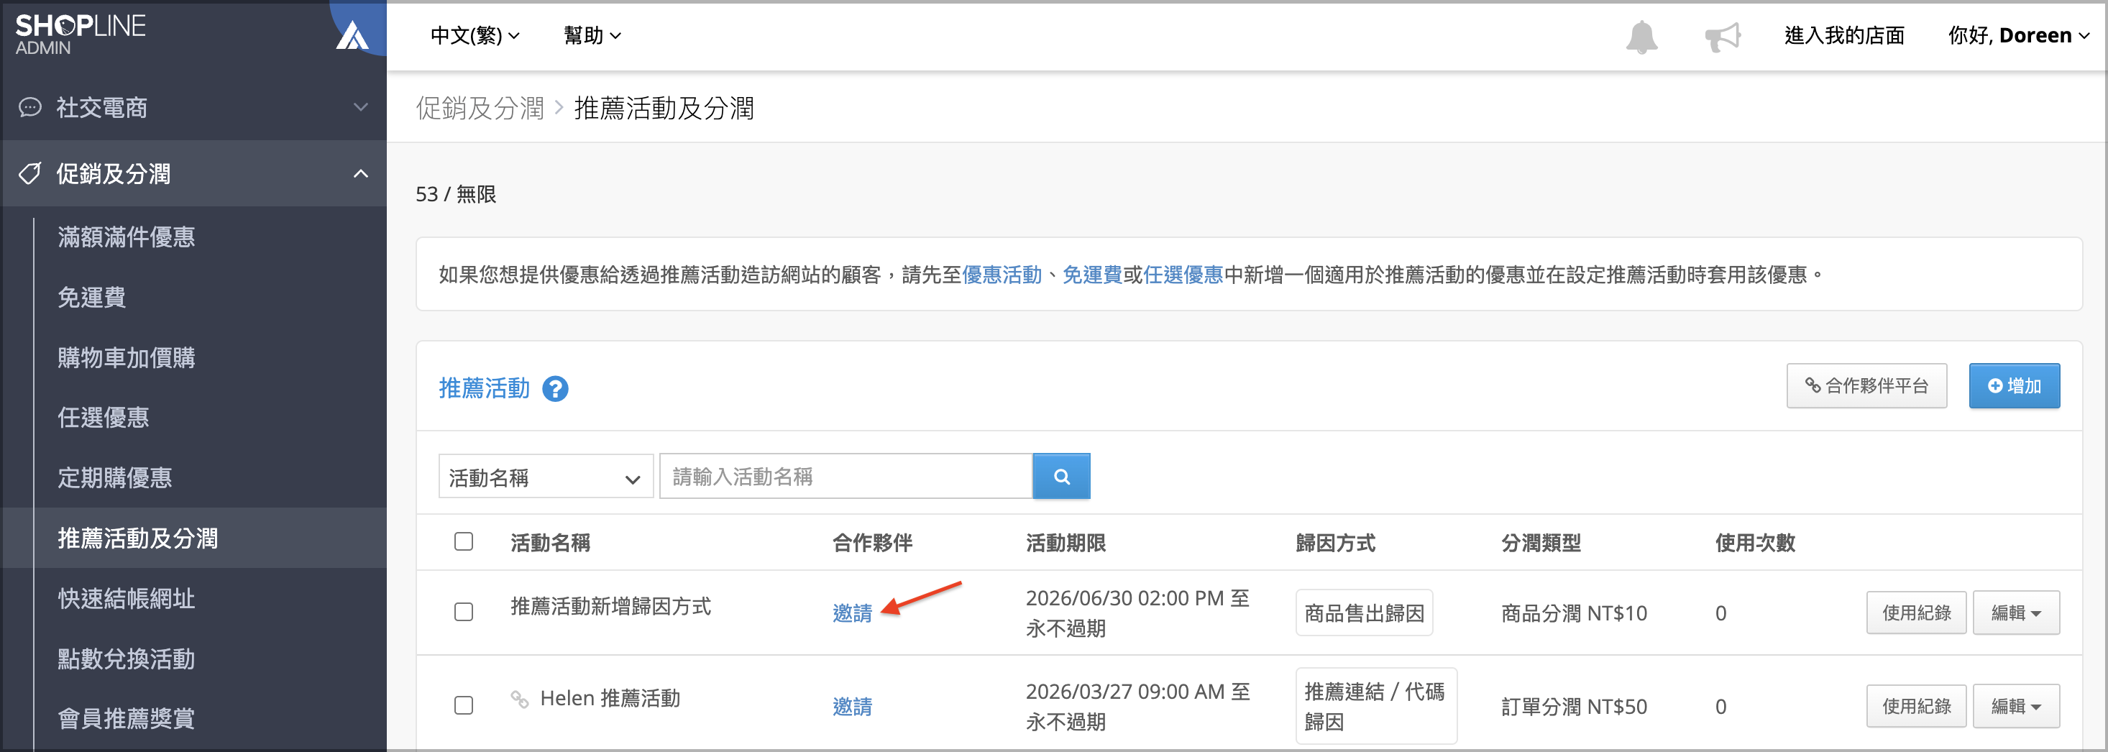Screen dimensions: 2108x752
Task: Click the SHOPLINE Admin logo
Action: 81,35
